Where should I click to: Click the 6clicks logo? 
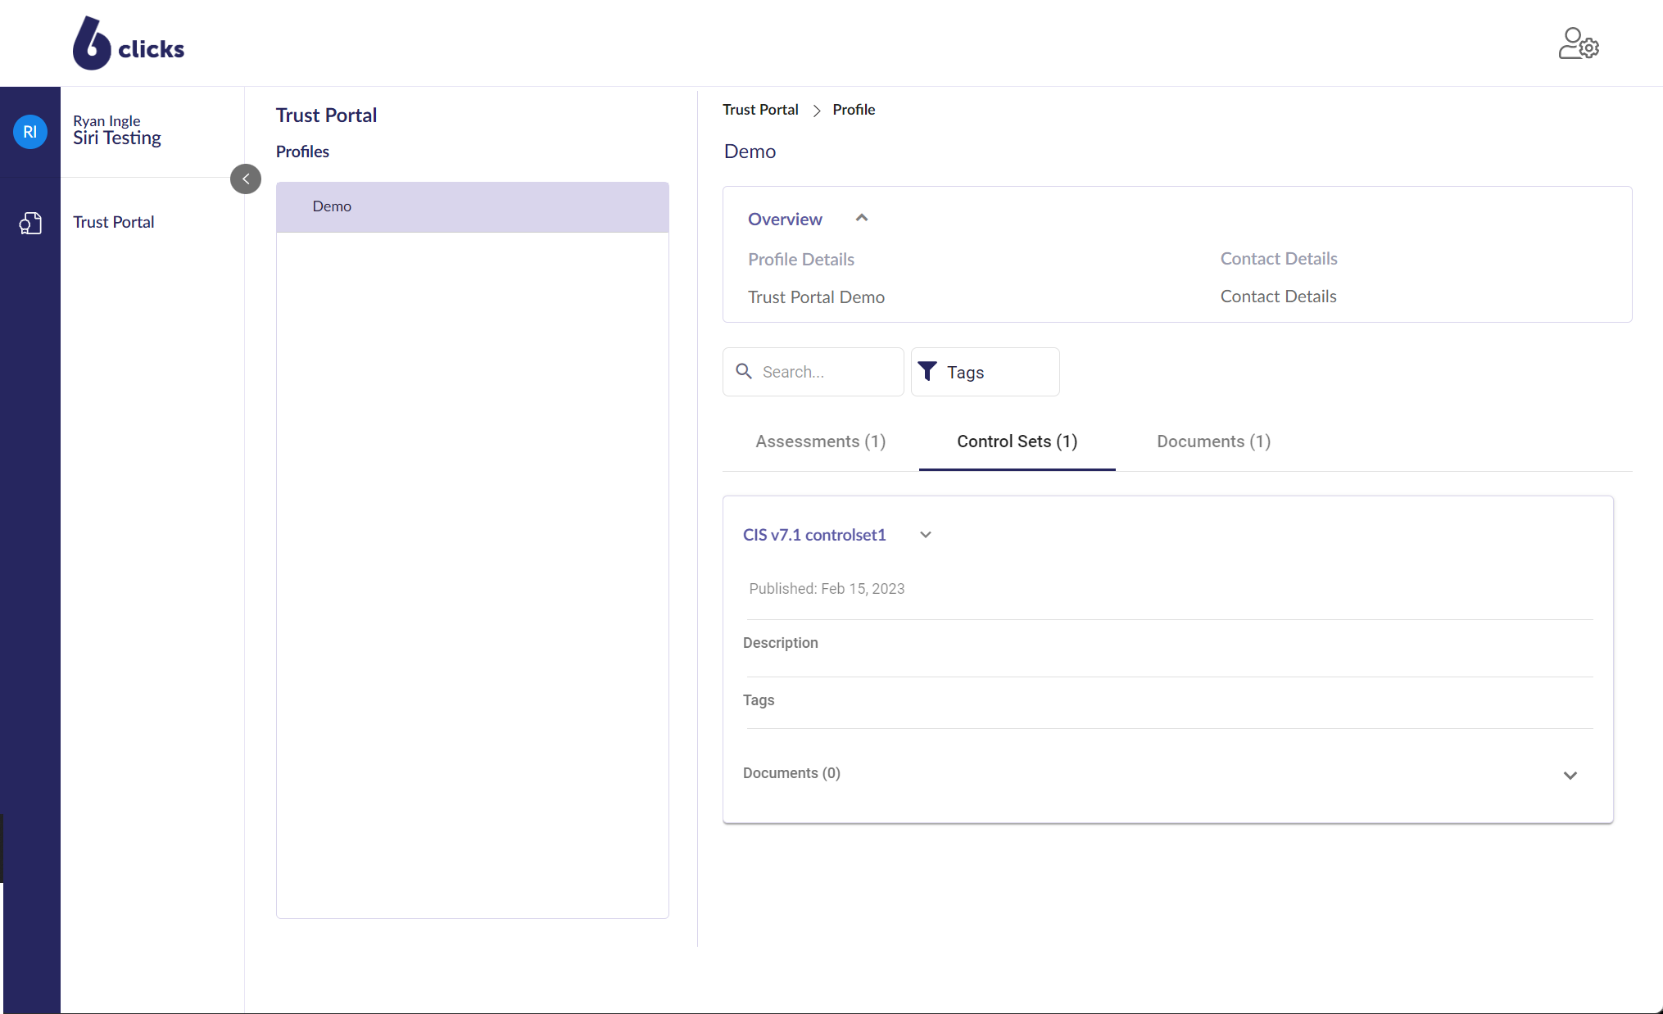[129, 43]
